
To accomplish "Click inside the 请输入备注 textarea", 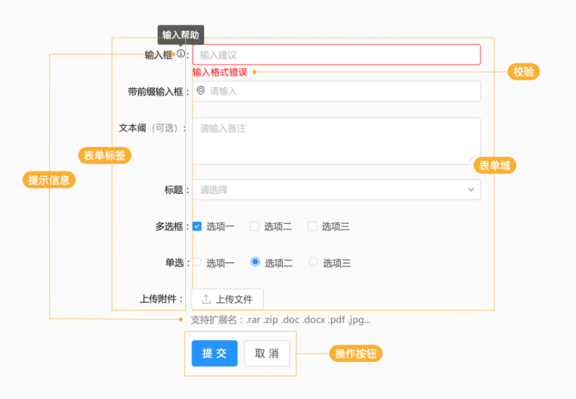I will point(336,141).
